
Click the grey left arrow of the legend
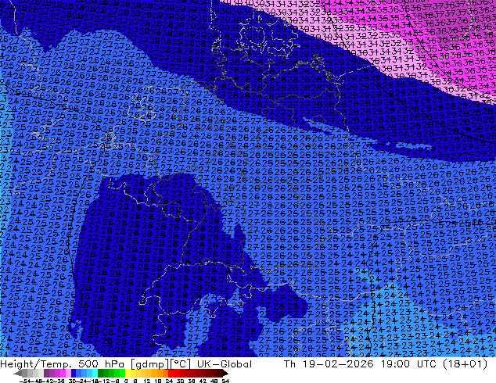pos(18,374)
